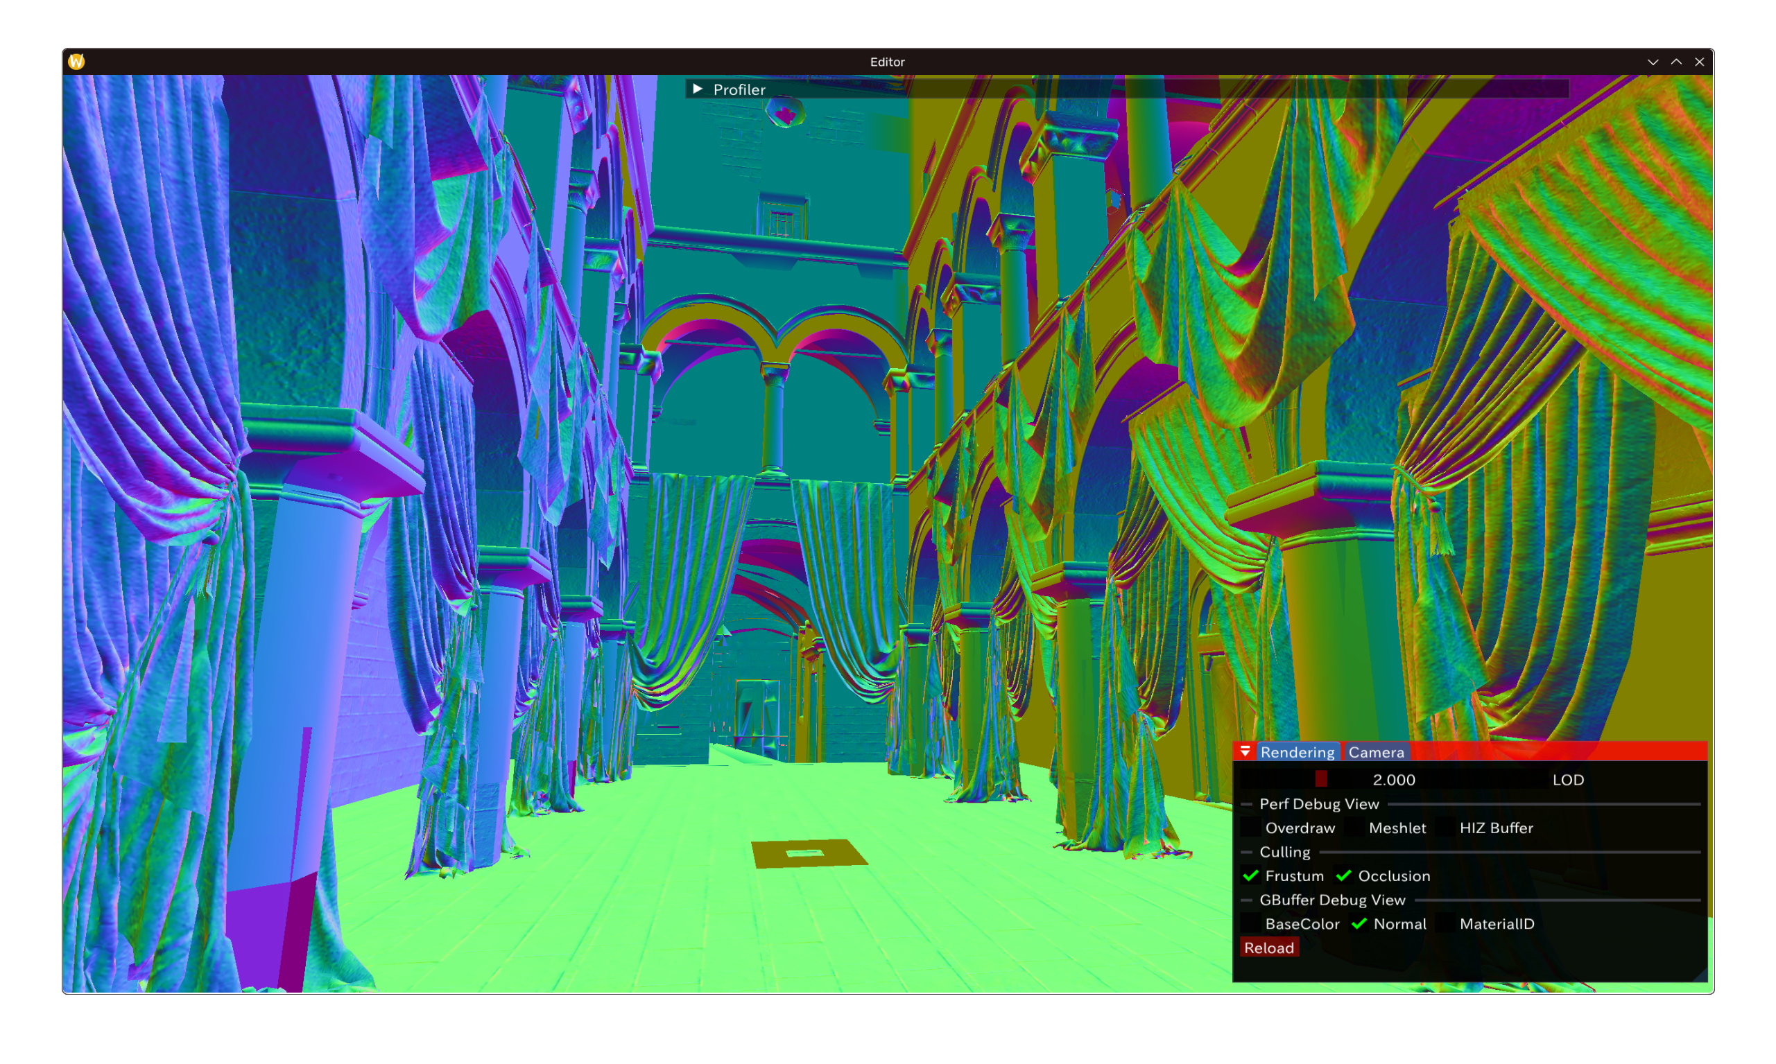Enable the Overdraw debug view
The width and height of the screenshot is (1776, 1064).
1251,828
